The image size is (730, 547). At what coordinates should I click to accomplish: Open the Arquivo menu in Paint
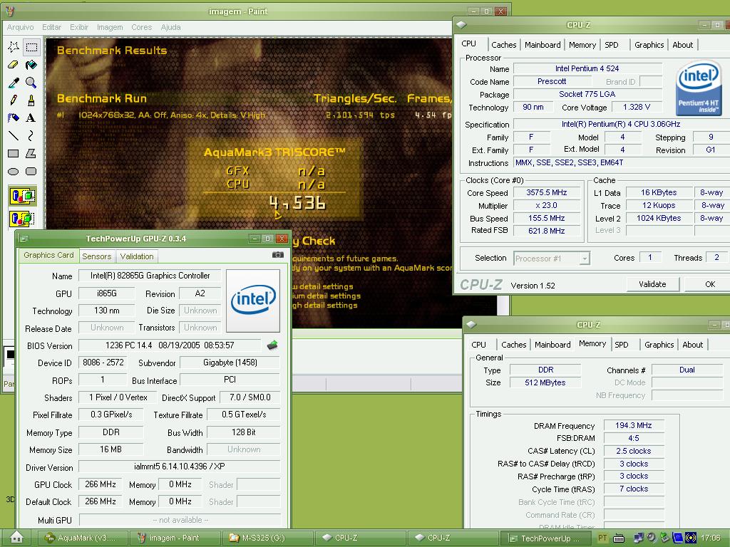20,27
